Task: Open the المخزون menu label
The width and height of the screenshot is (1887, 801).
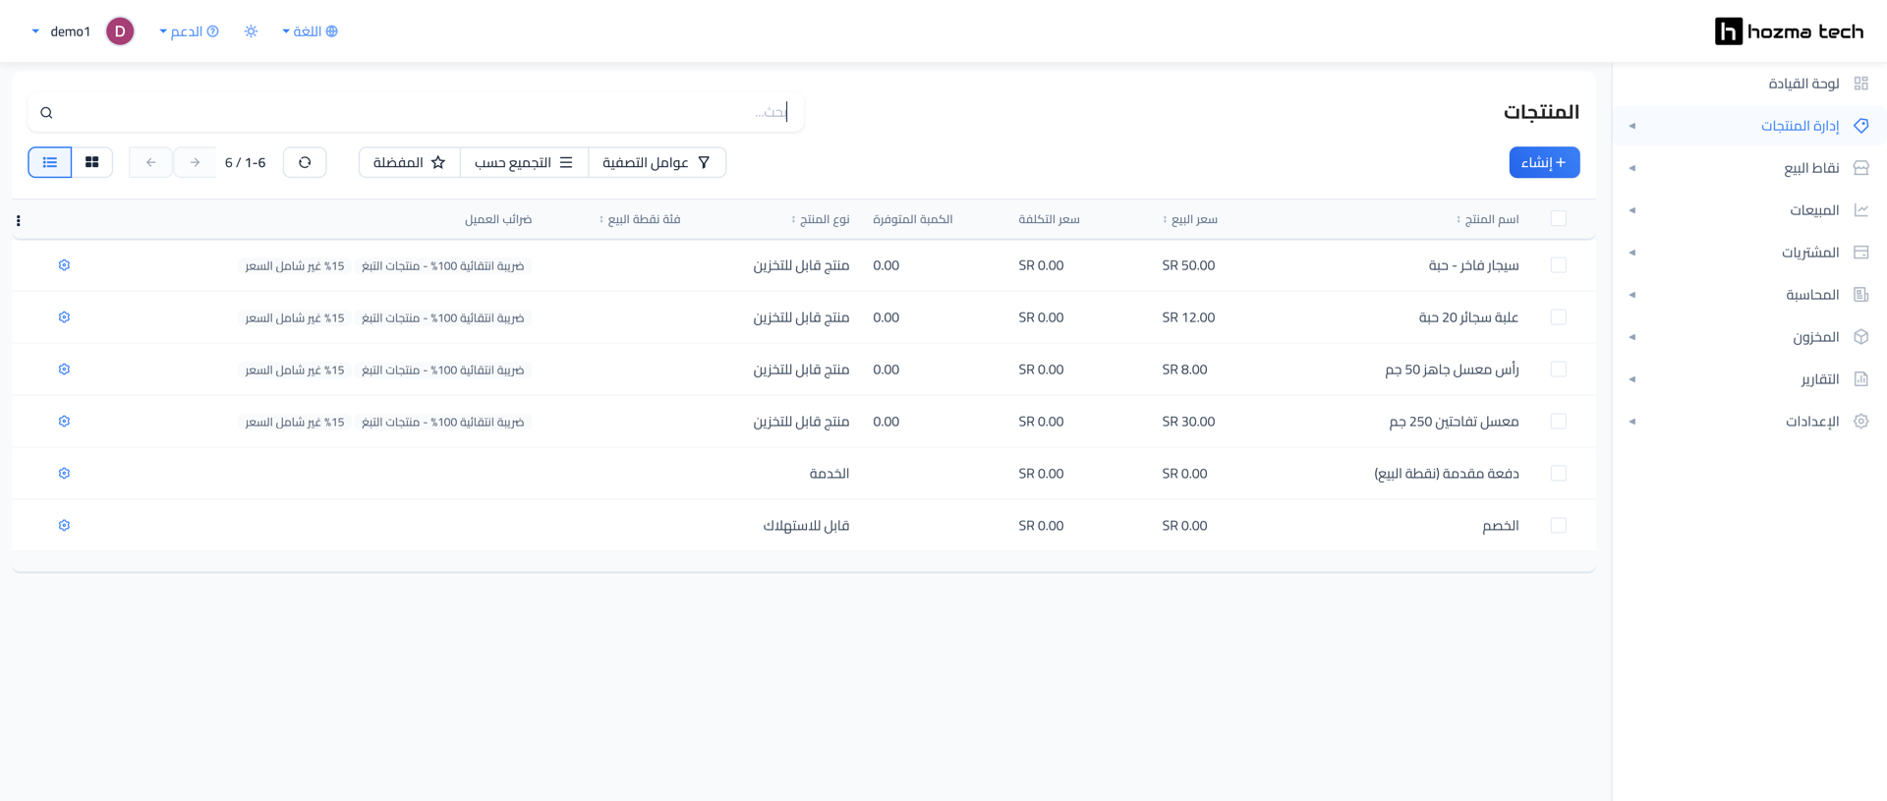Action: [x=1816, y=337]
